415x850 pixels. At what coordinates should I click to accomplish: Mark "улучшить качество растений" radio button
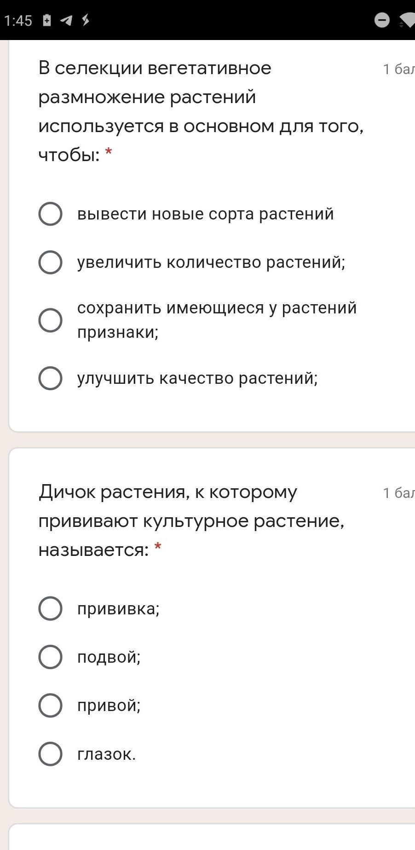[51, 378]
